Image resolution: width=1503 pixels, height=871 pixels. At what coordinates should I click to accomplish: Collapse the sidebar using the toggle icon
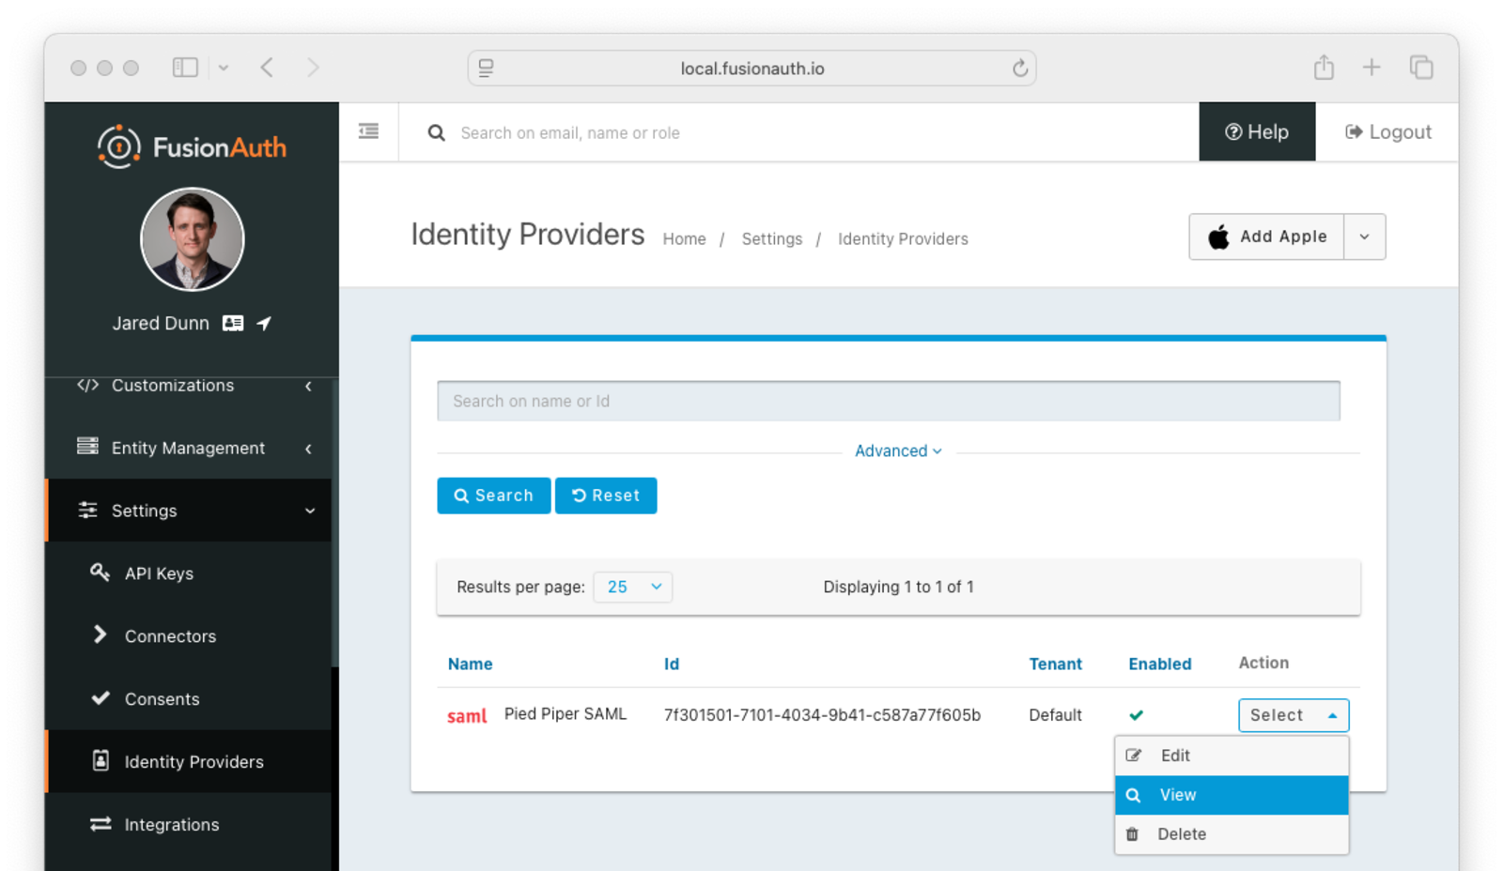coord(368,131)
